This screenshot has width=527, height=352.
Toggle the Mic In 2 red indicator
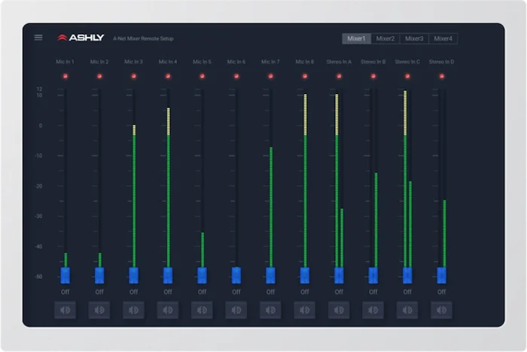click(99, 76)
